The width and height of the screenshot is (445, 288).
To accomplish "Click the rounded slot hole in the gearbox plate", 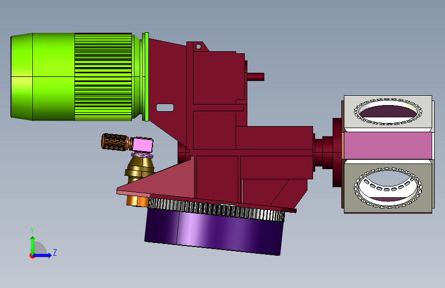I will click(165, 108).
